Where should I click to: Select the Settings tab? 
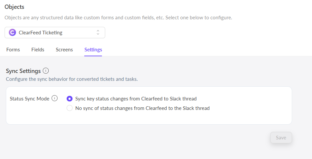coord(93,50)
